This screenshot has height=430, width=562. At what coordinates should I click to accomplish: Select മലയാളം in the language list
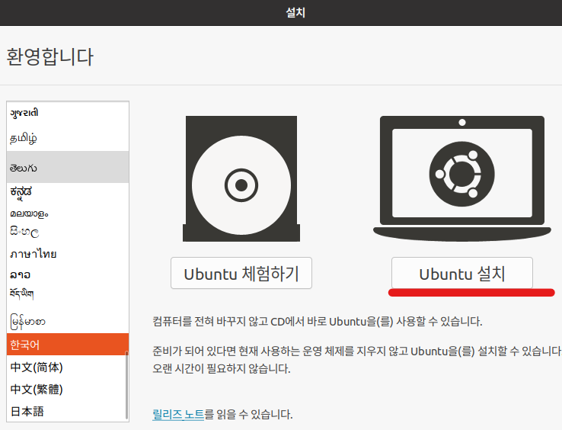click(x=67, y=213)
